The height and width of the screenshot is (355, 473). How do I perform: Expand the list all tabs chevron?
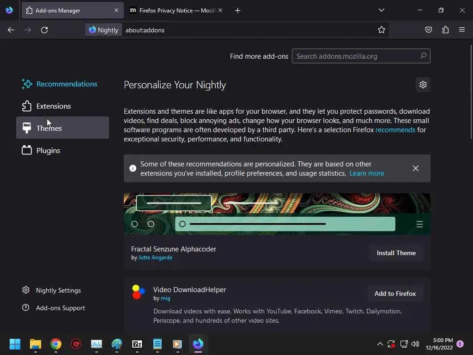click(381, 10)
